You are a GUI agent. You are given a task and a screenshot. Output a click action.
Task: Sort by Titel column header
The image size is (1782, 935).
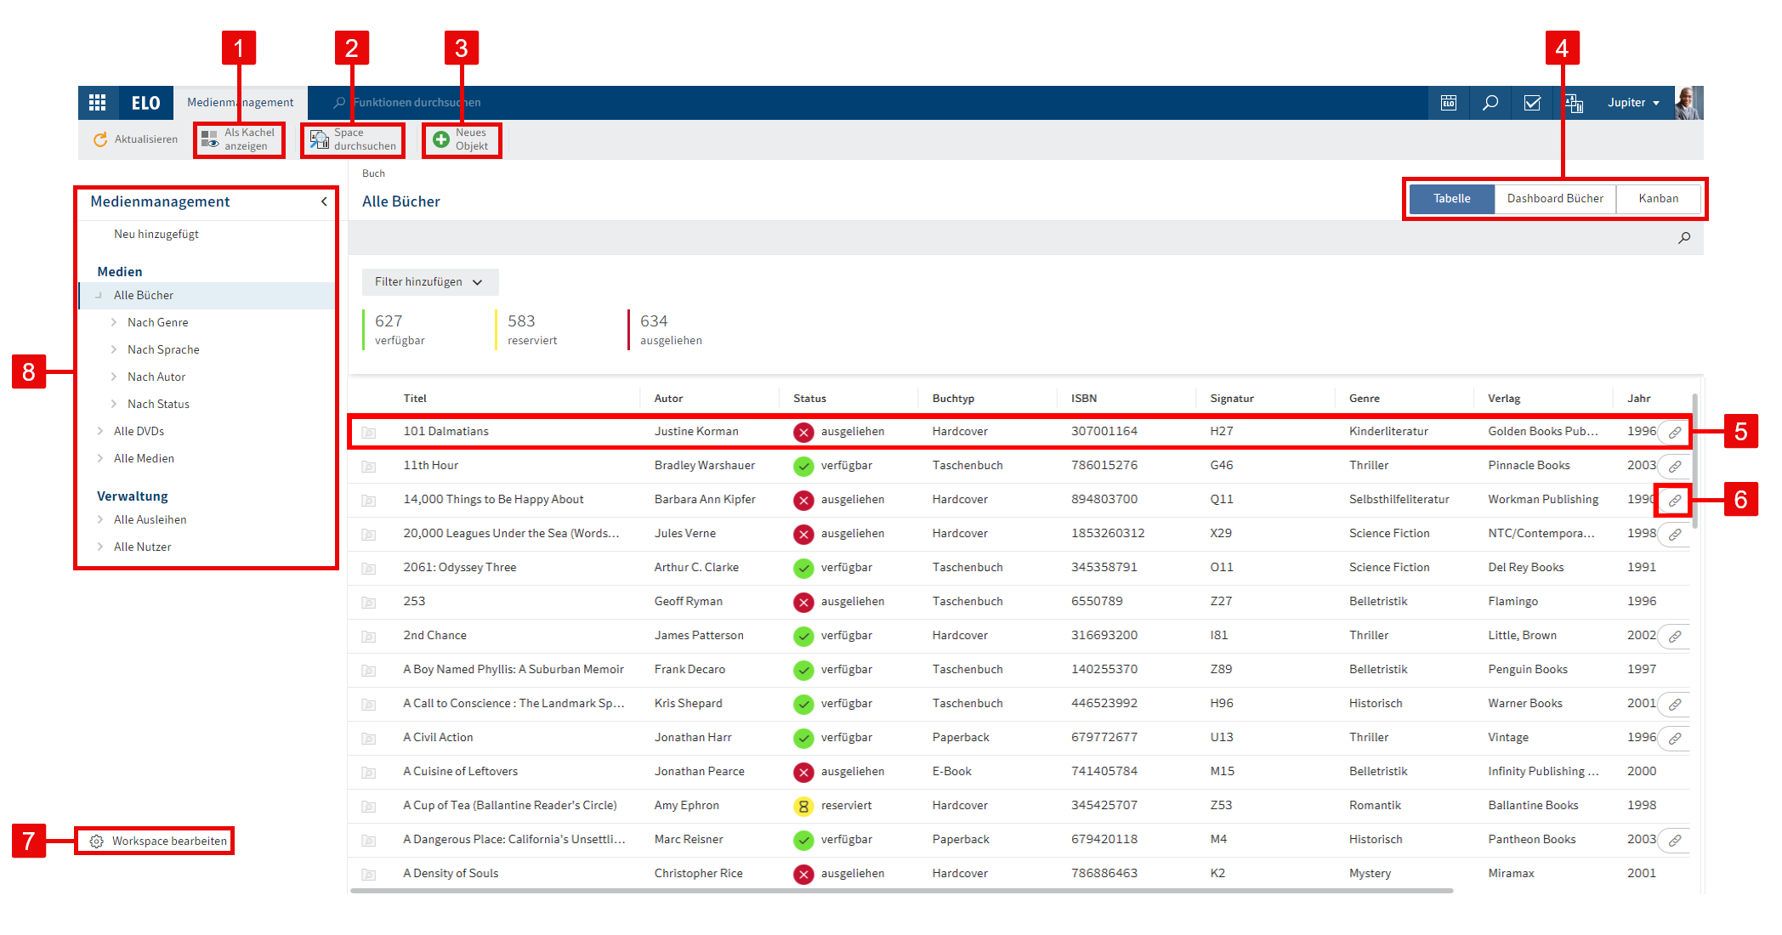pyautogui.click(x=415, y=399)
